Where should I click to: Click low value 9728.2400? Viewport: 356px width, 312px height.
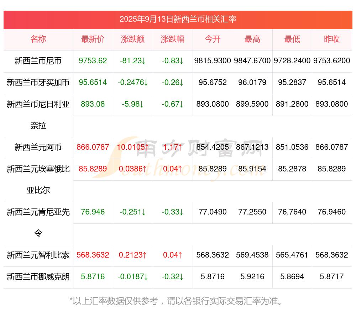pos(292,60)
